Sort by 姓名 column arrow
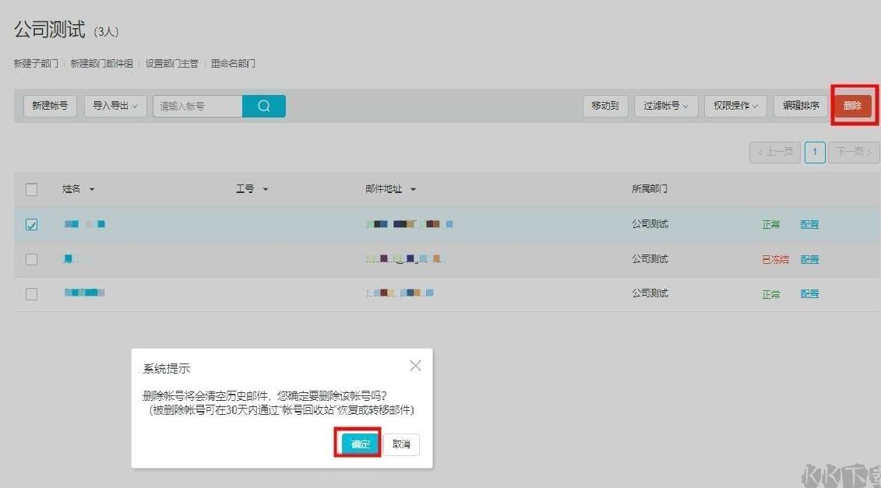The image size is (881, 488). [92, 189]
